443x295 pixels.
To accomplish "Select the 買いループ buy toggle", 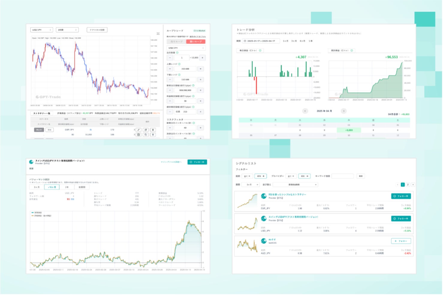I will (x=196, y=42).
